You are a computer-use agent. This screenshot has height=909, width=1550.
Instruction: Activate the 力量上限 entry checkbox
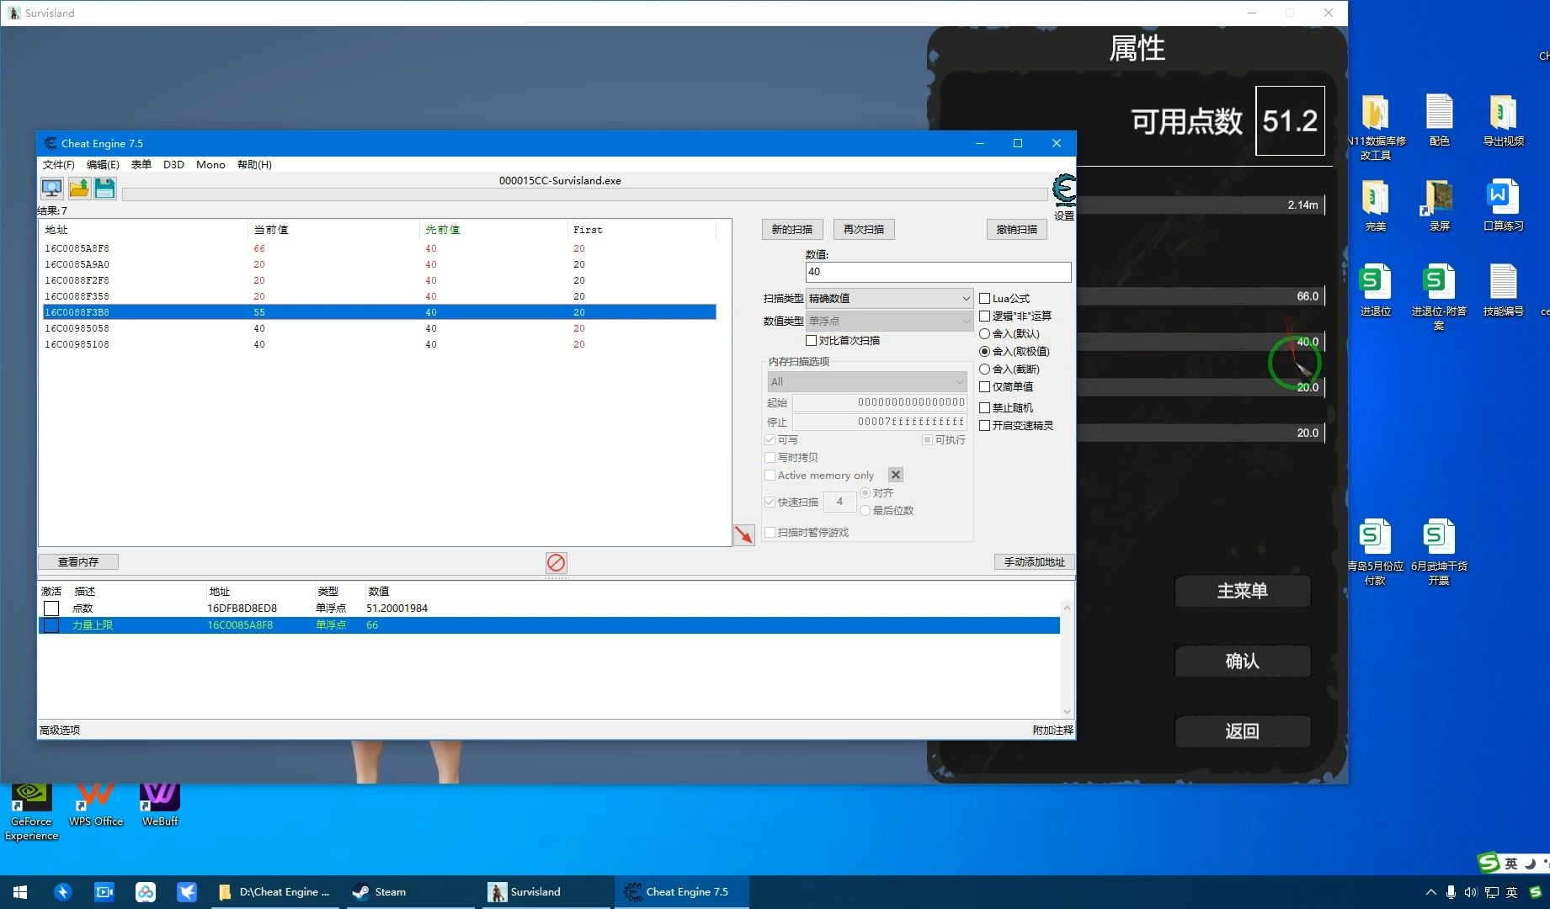tap(51, 625)
